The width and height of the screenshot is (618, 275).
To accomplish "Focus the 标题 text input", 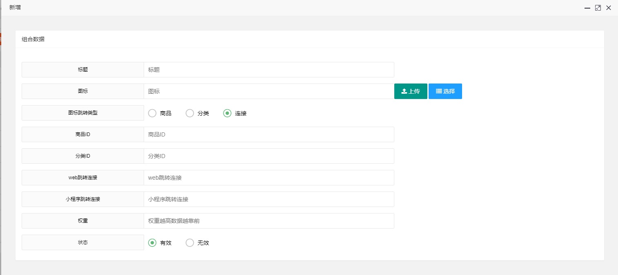I will (x=269, y=70).
